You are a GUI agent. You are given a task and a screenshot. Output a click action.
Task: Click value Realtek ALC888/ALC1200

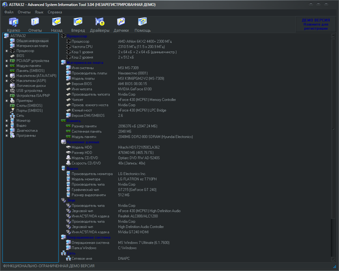tap(138, 216)
